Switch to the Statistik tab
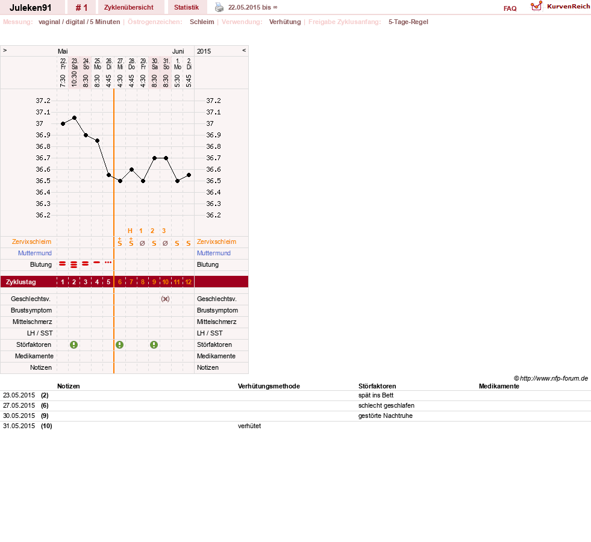Screen dimensions: 591x542 tap(186, 8)
